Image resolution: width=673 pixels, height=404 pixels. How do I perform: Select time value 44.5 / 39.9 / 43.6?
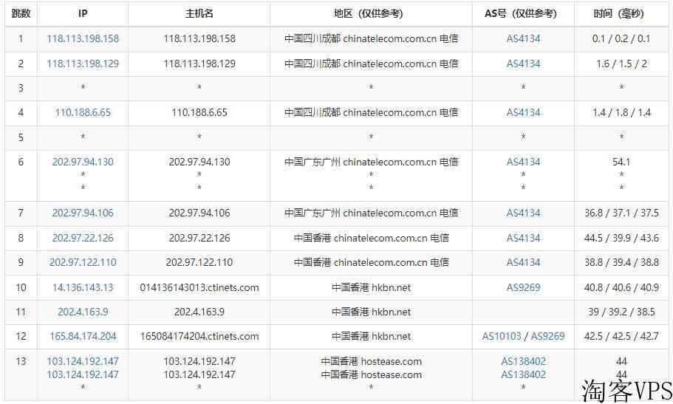click(621, 238)
